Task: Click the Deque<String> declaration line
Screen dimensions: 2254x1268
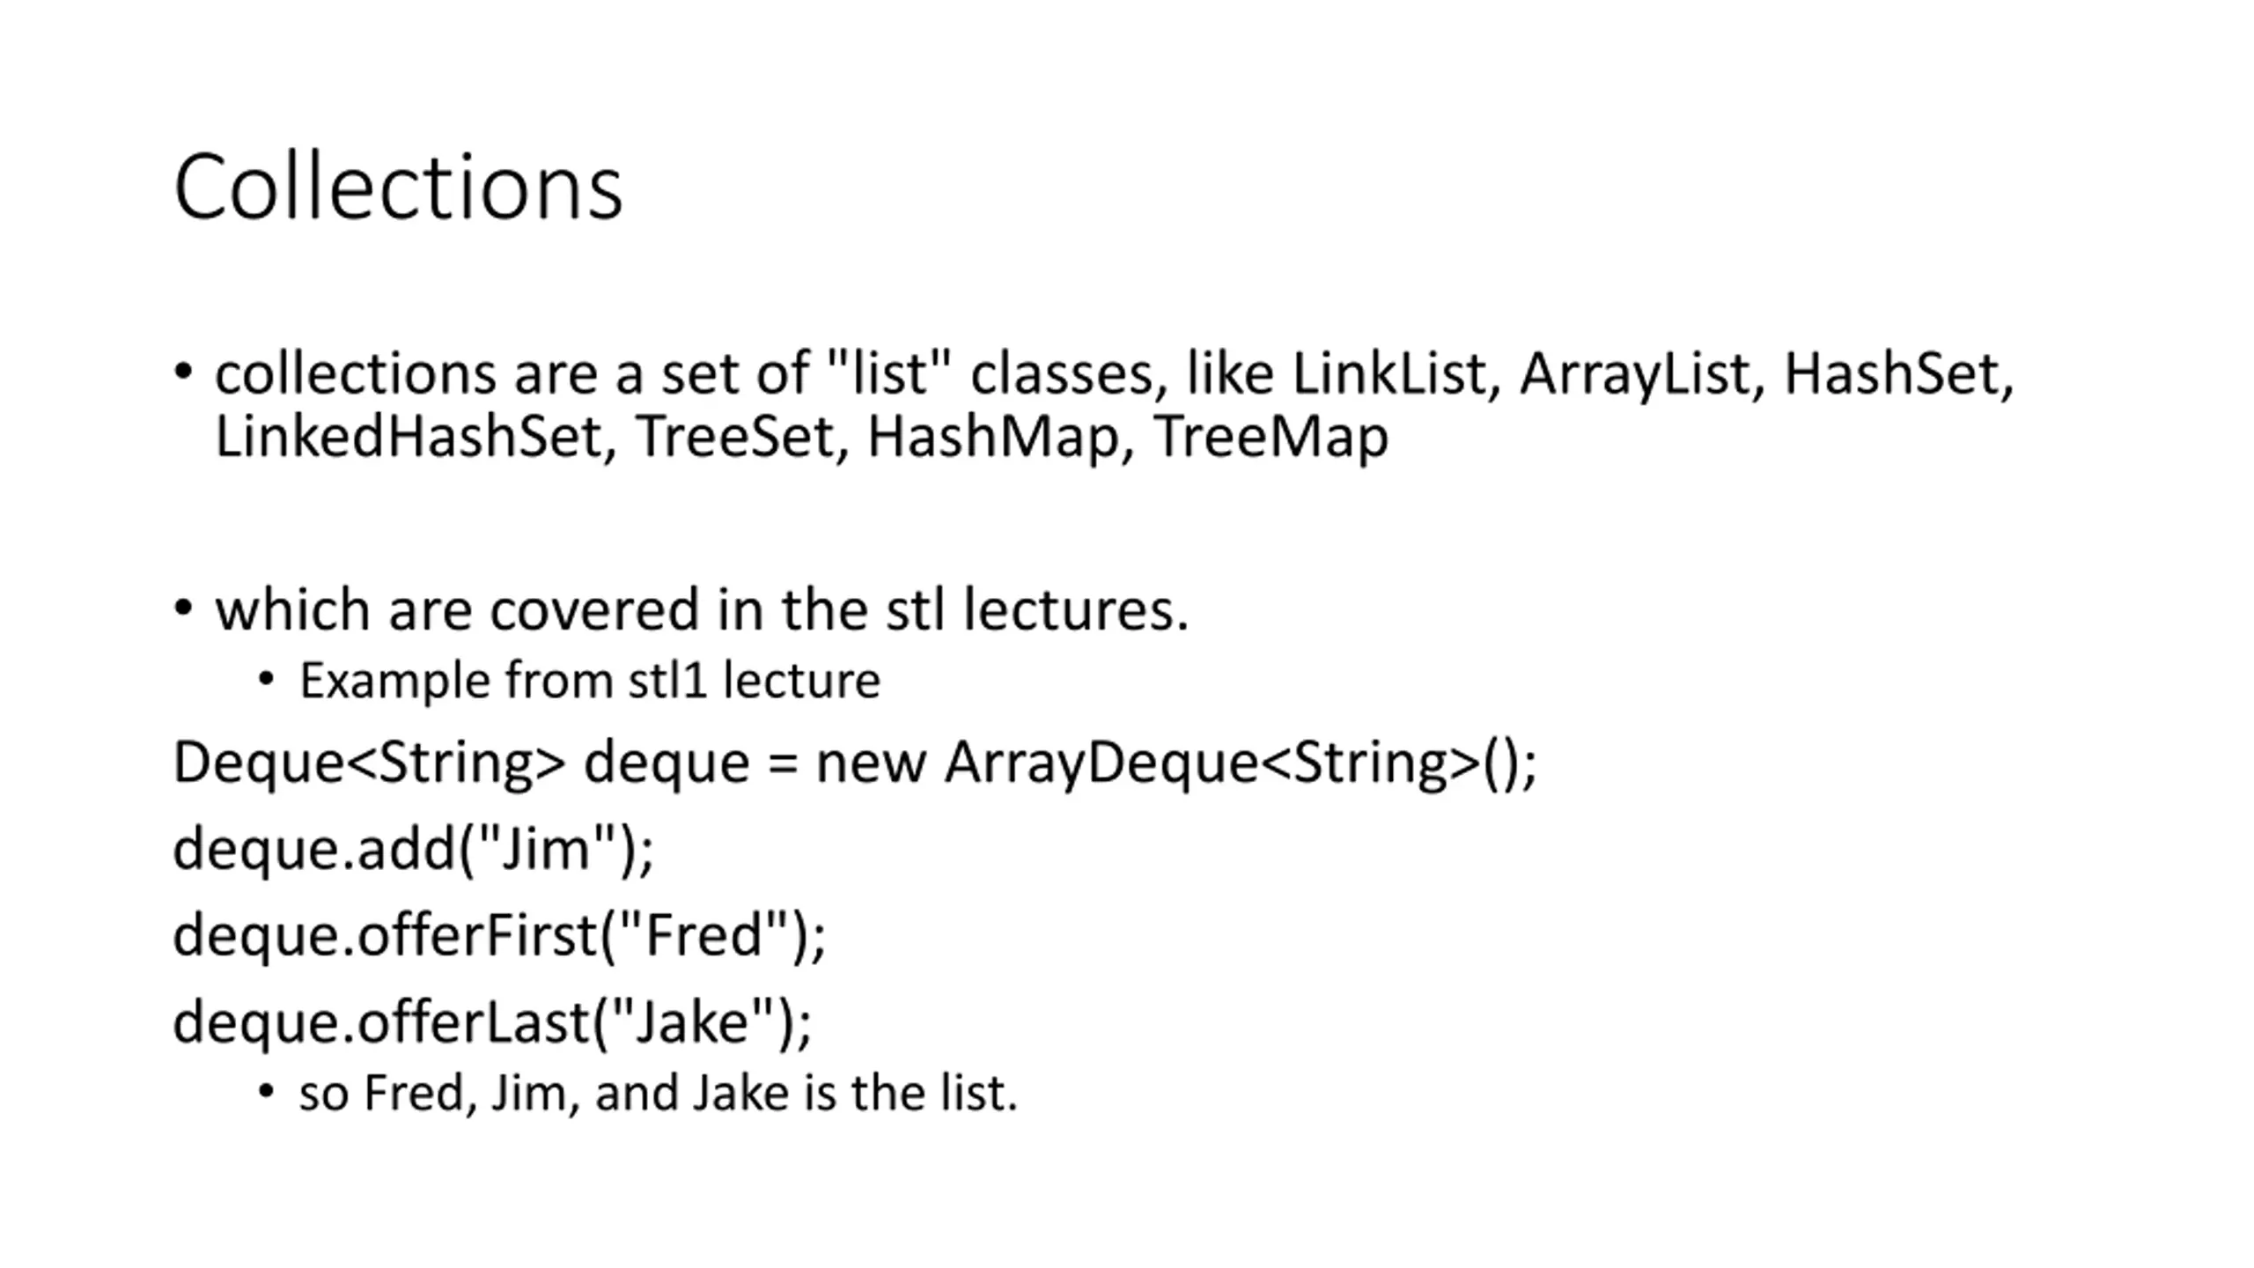Action: coord(855,763)
